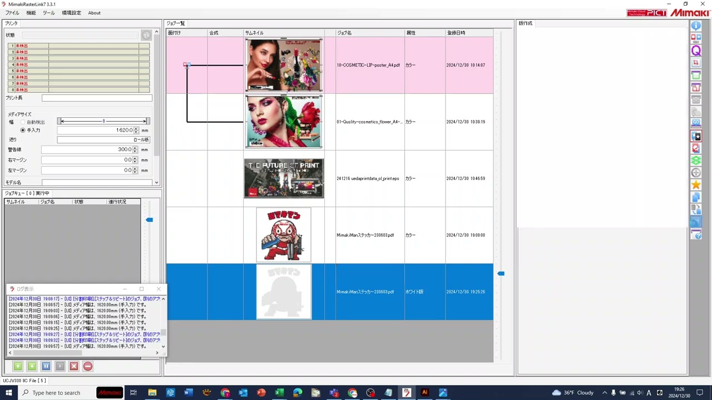Open the crosshair register mark icon
The width and height of the screenshot is (712, 400).
pyautogui.click(x=696, y=173)
